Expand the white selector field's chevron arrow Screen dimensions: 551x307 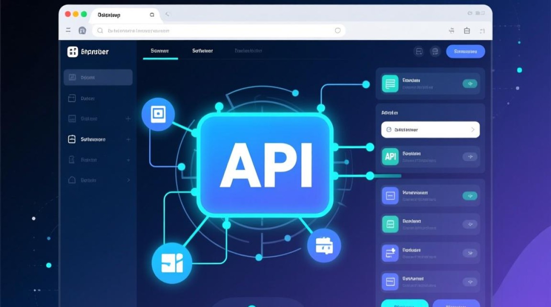click(x=473, y=130)
